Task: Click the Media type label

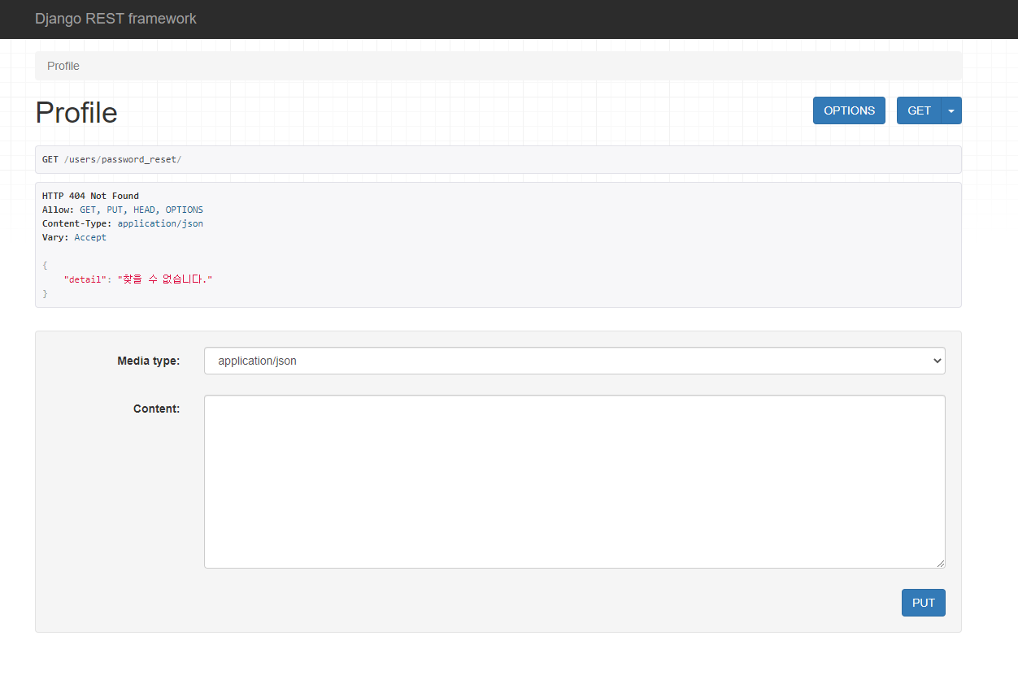Action: tap(149, 361)
